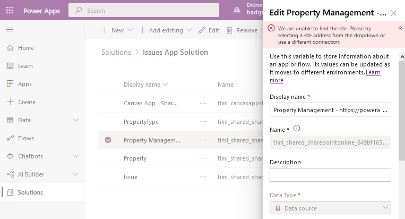The width and height of the screenshot is (405, 219).
Task: Click the Display name input field
Action: point(330,109)
